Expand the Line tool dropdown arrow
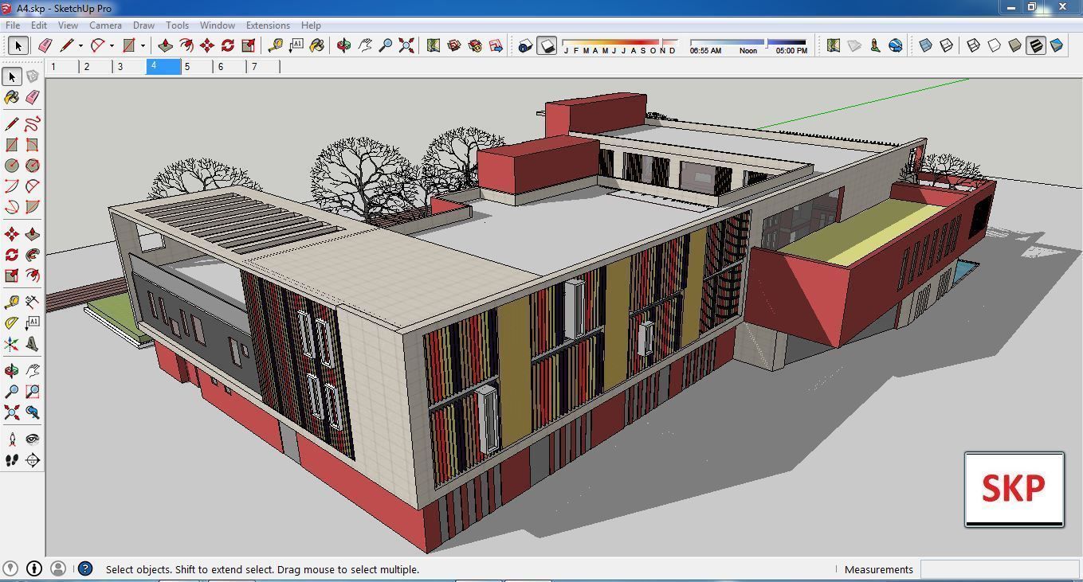This screenshot has height=582, width=1083. point(80,45)
